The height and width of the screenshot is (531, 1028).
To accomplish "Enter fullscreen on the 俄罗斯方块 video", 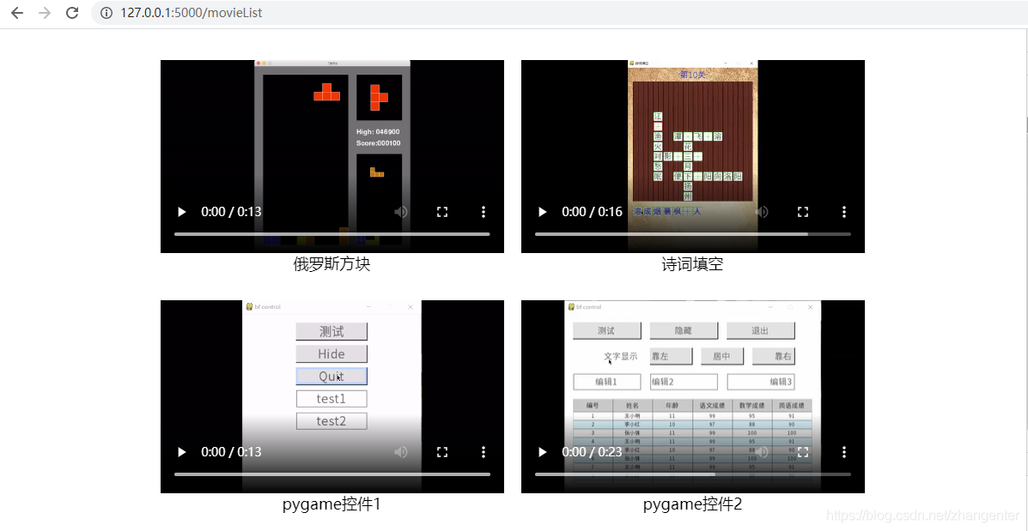I will [x=442, y=212].
